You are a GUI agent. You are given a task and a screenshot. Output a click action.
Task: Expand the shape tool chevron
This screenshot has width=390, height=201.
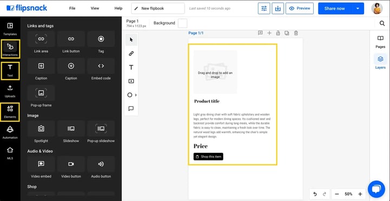click(x=136, y=95)
